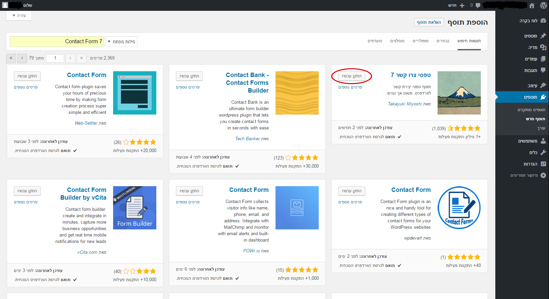This screenshot has height=299, width=549.
Task: Open Appearance via the paintbrush icon
Action: coord(543,85)
